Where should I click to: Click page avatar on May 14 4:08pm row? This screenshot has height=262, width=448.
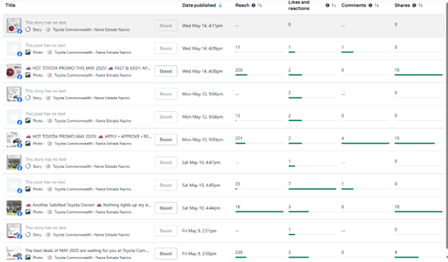click(x=50, y=75)
